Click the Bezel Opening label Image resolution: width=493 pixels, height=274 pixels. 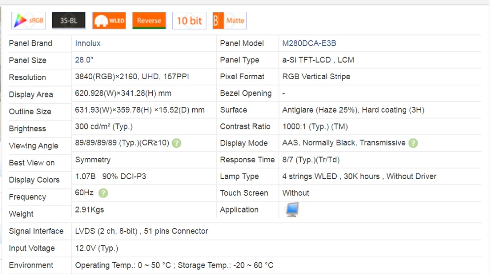[246, 93]
